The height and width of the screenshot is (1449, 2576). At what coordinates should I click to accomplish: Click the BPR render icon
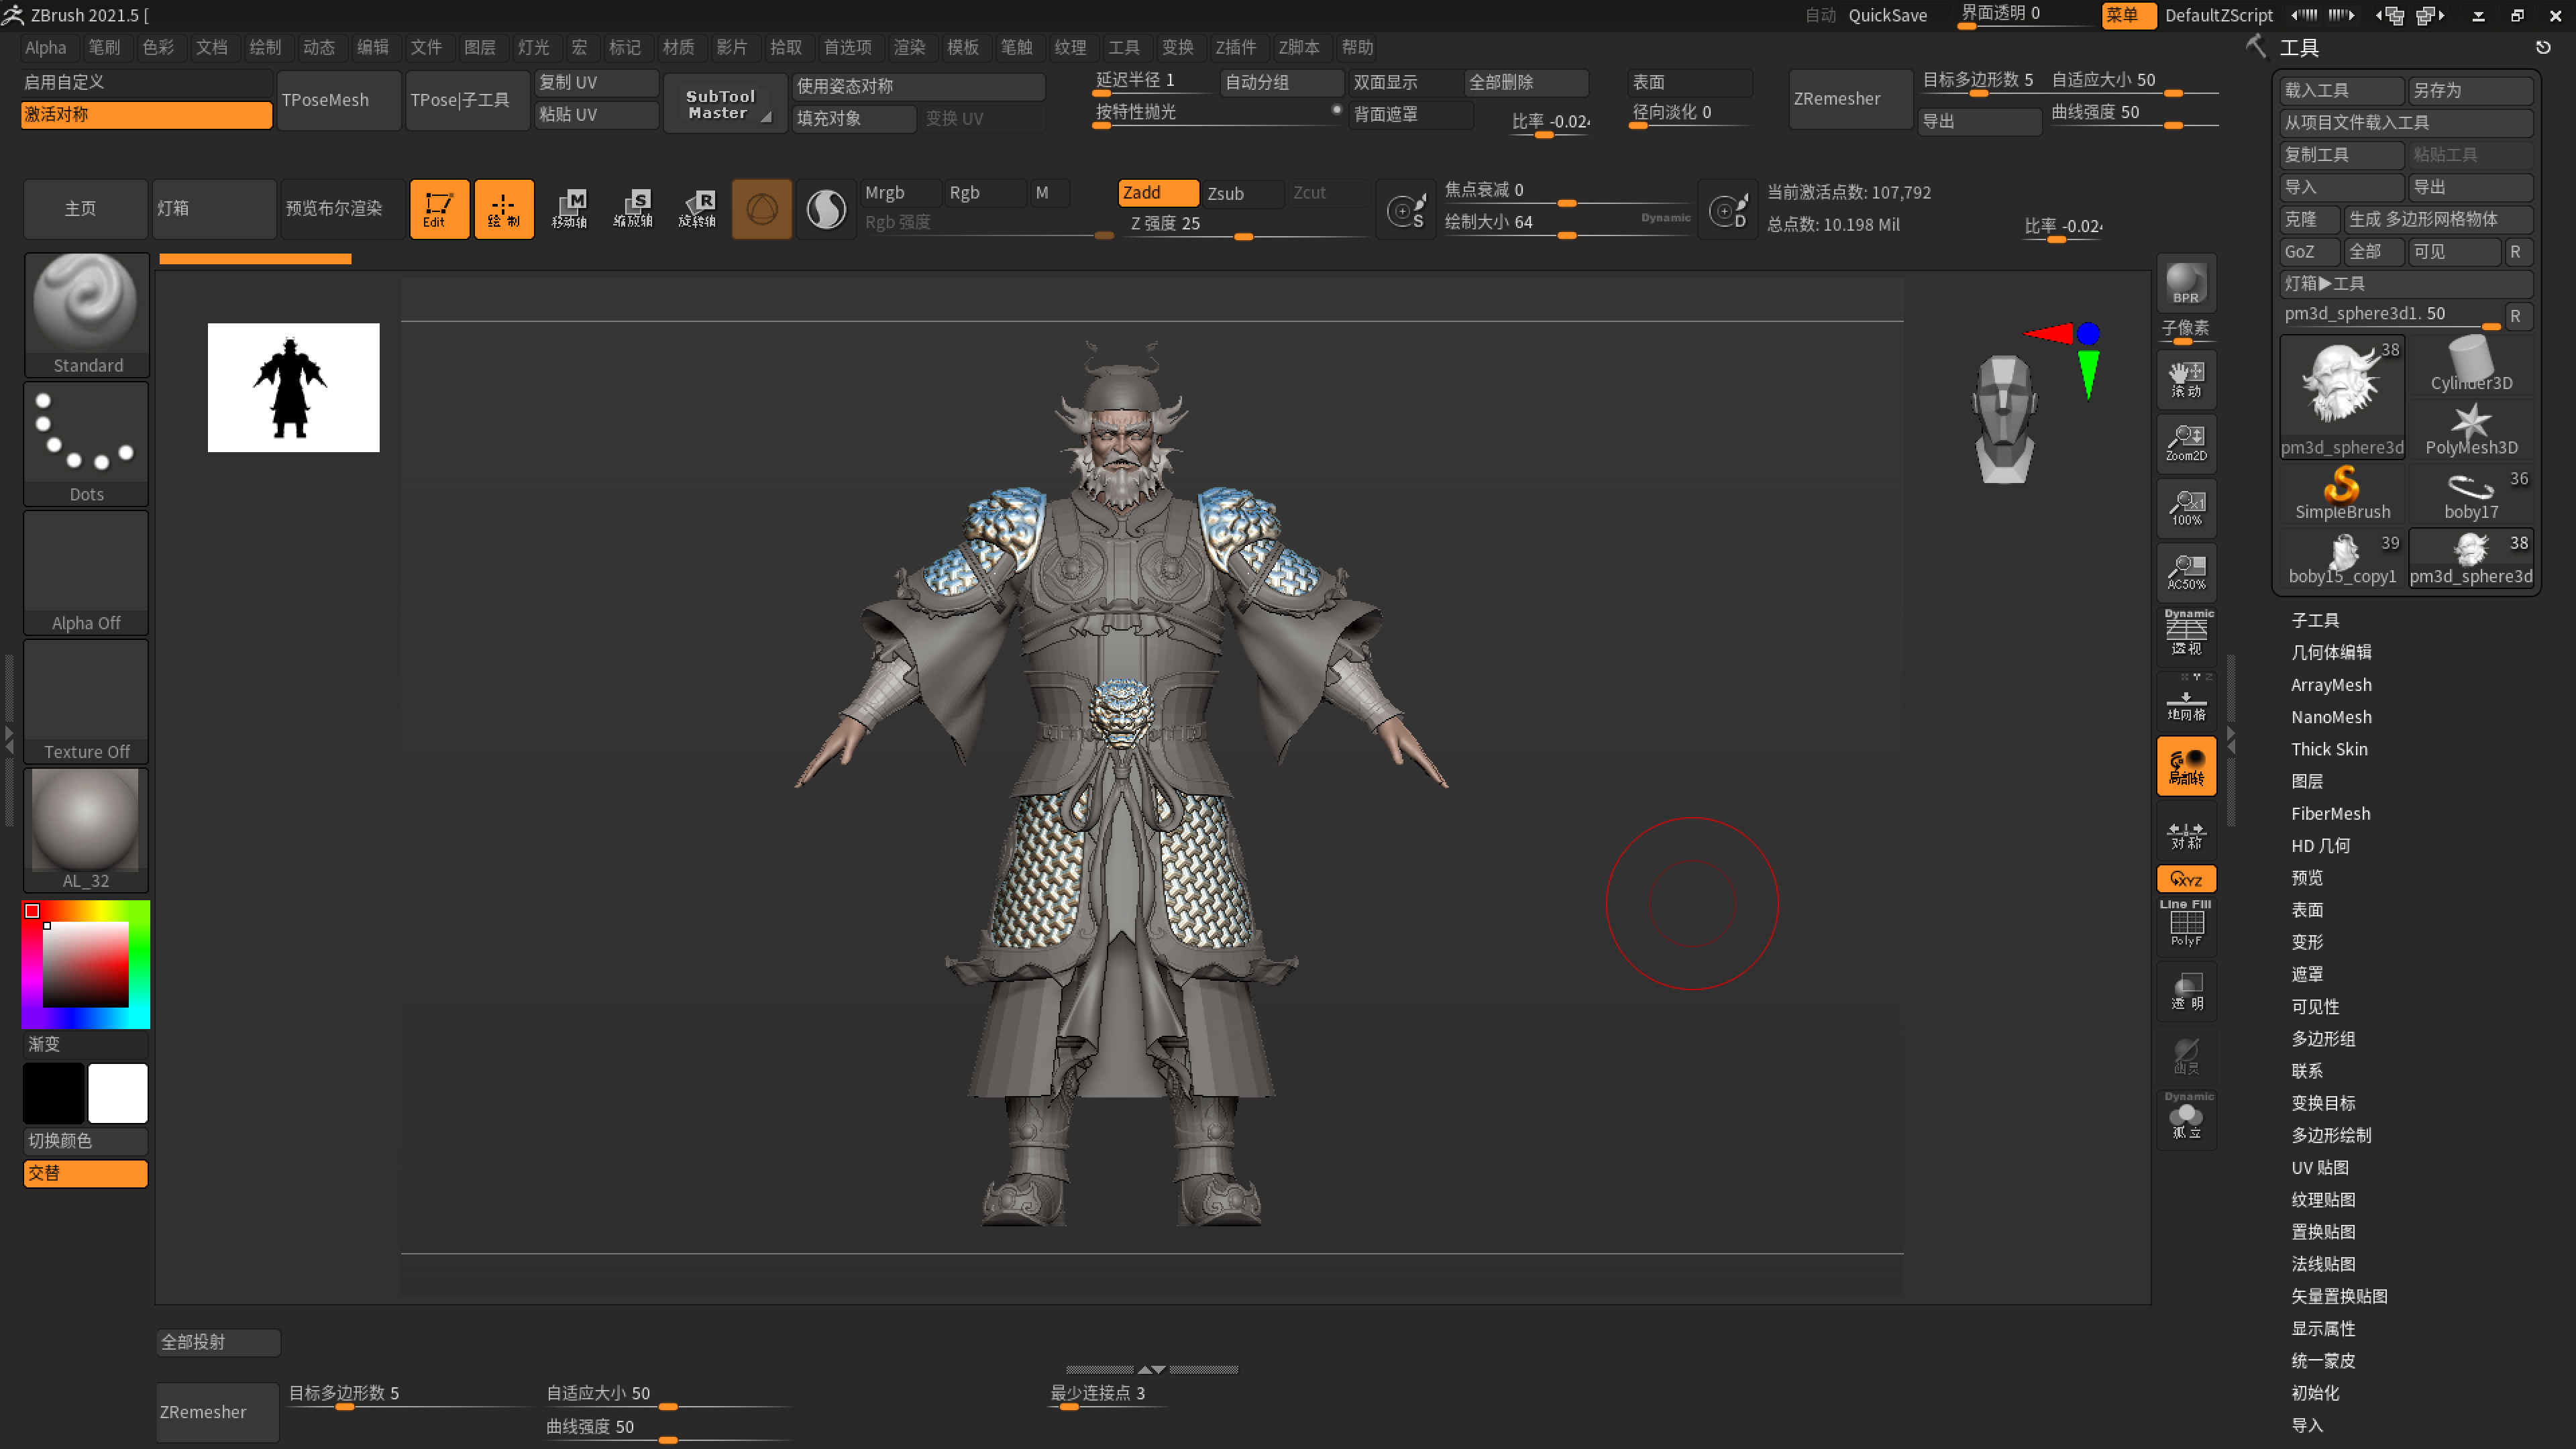click(x=2186, y=283)
